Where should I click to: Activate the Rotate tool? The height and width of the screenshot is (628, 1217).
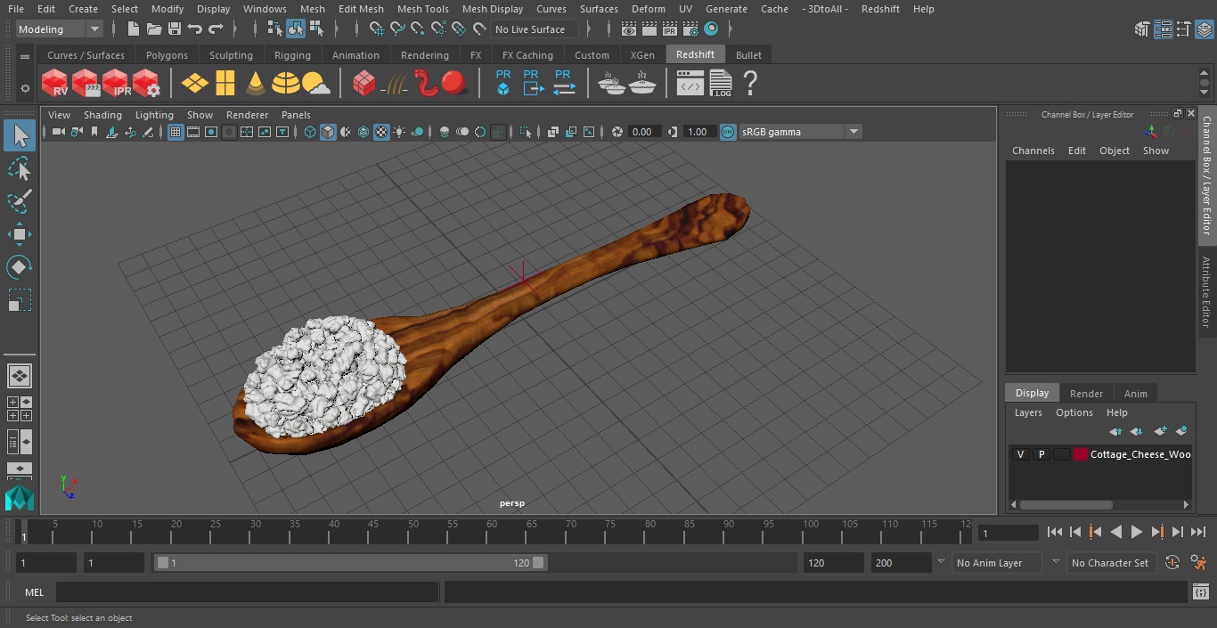click(20, 267)
